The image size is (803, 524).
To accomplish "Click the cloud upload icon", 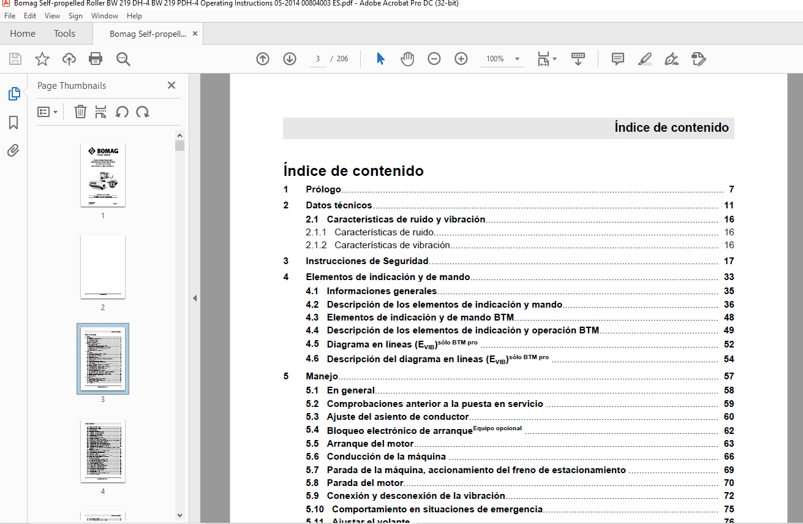I will pos(69,59).
